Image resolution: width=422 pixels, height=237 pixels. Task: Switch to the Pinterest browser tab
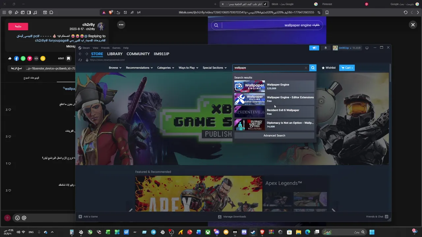click(341, 4)
